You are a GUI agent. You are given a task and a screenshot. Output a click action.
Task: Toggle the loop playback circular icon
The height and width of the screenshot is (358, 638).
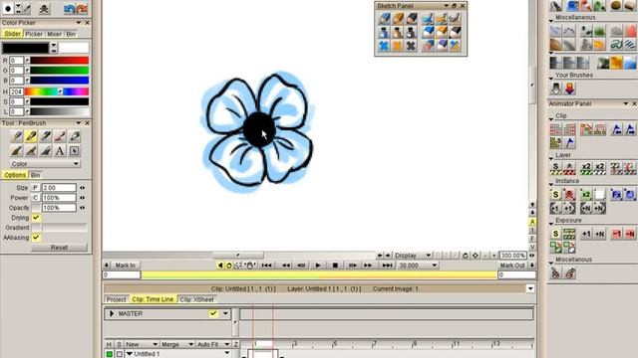point(228,266)
